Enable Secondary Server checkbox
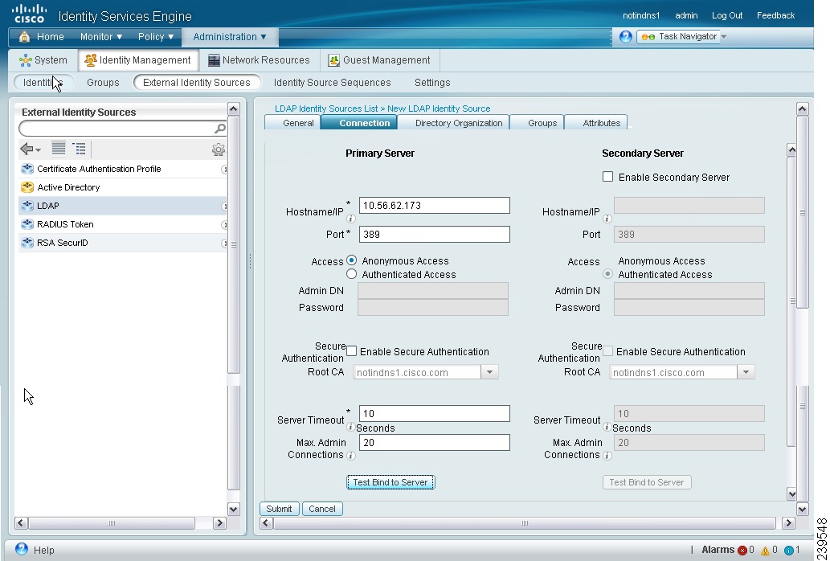Screen dimensions: 830x561 click(x=607, y=177)
